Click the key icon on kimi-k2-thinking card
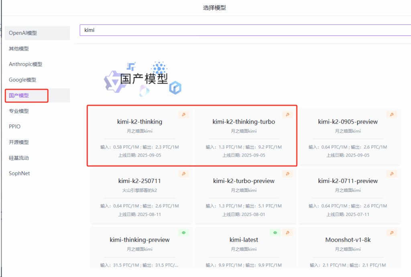This screenshot has height=277, width=411. click(x=183, y=114)
